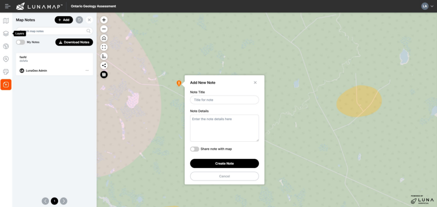Image resolution: width=437 pixels, height=207 pixels.
Task: Share the map via share icon
Action: (104, 65)
